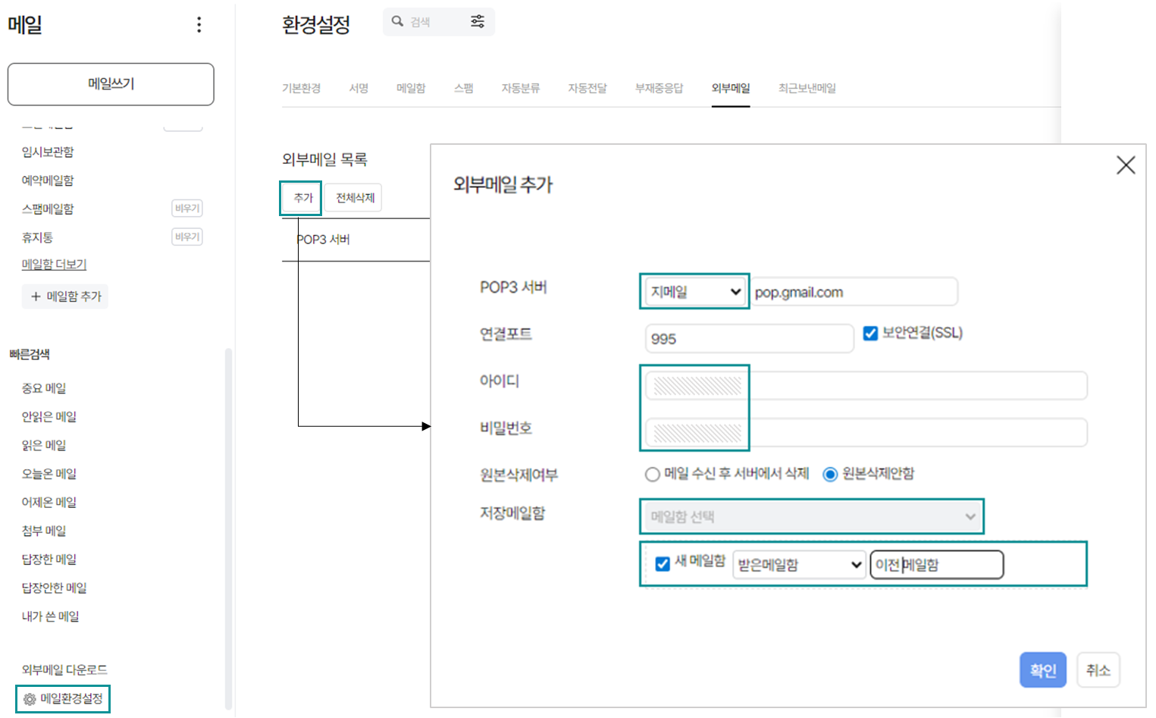Viewport: 1156px width, 718px height.
Task: Uncheck the 새 메일함 checkbox
Action: coord(663,563)
